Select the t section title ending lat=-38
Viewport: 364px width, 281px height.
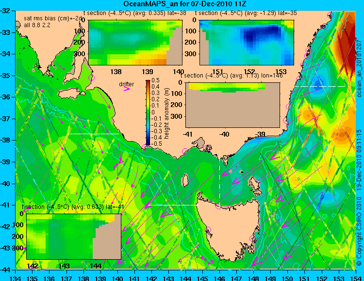point(135,13)
